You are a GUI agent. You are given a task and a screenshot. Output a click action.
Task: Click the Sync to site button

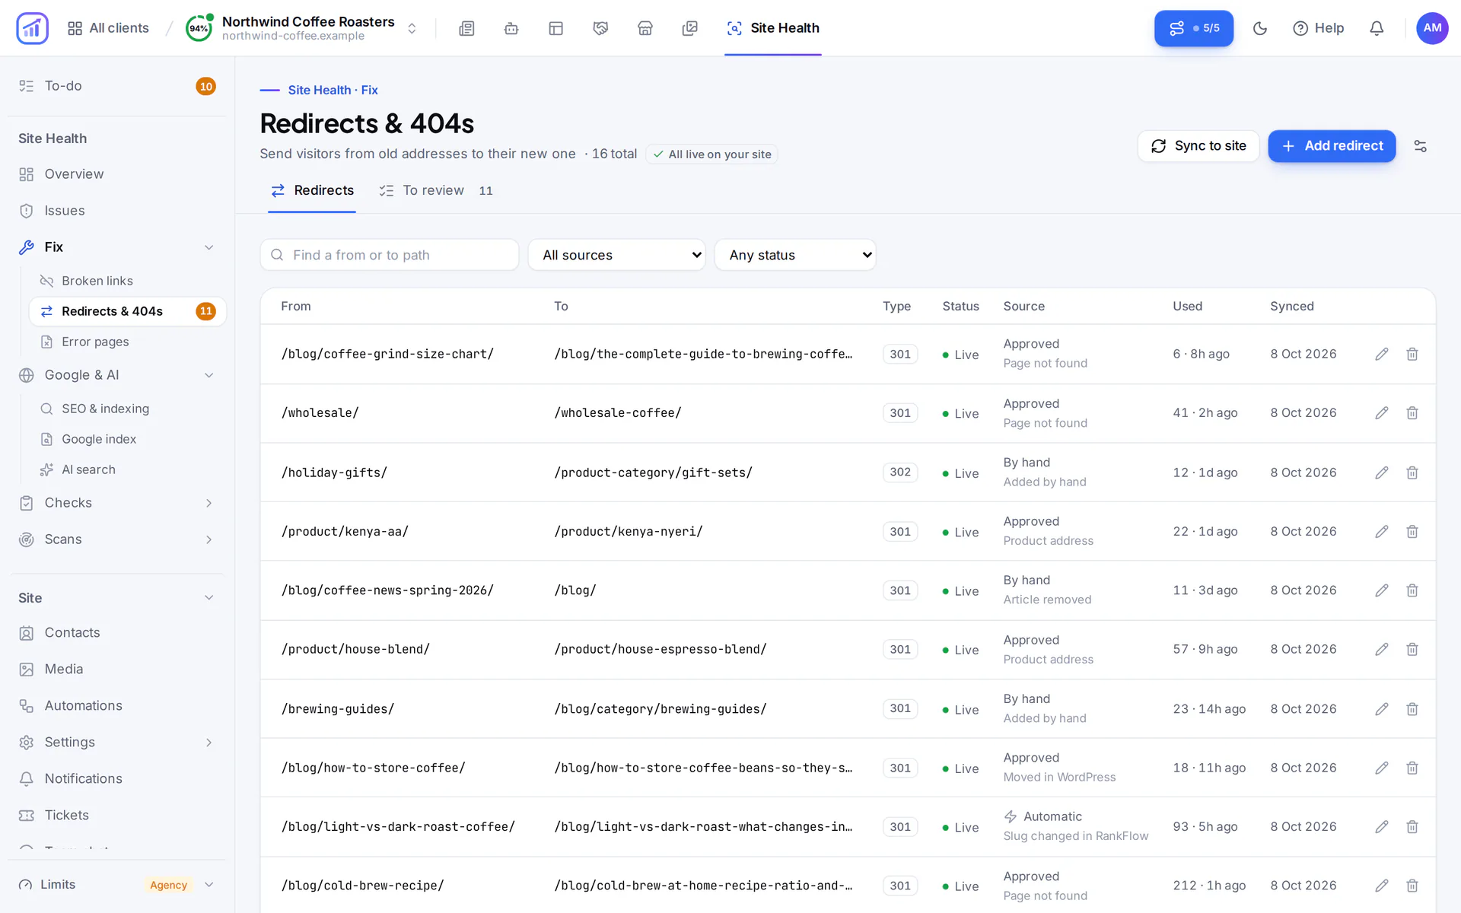[x=1198, y=146]
